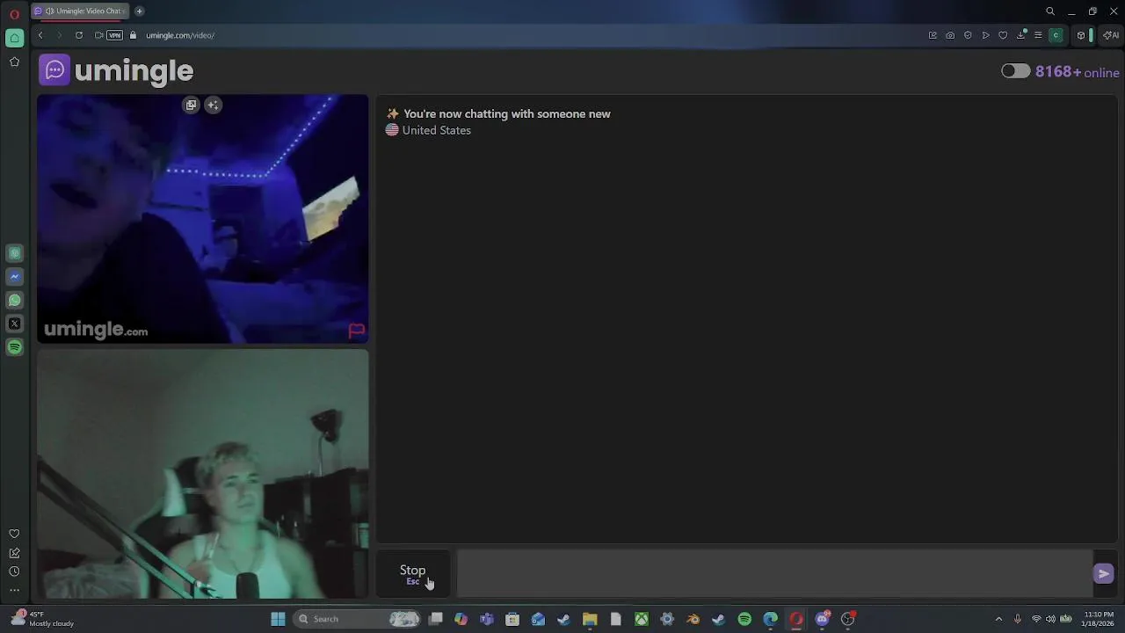Send the message with purple arrow button
Screen dimensions: 1125x633
tap(1103, 574)
